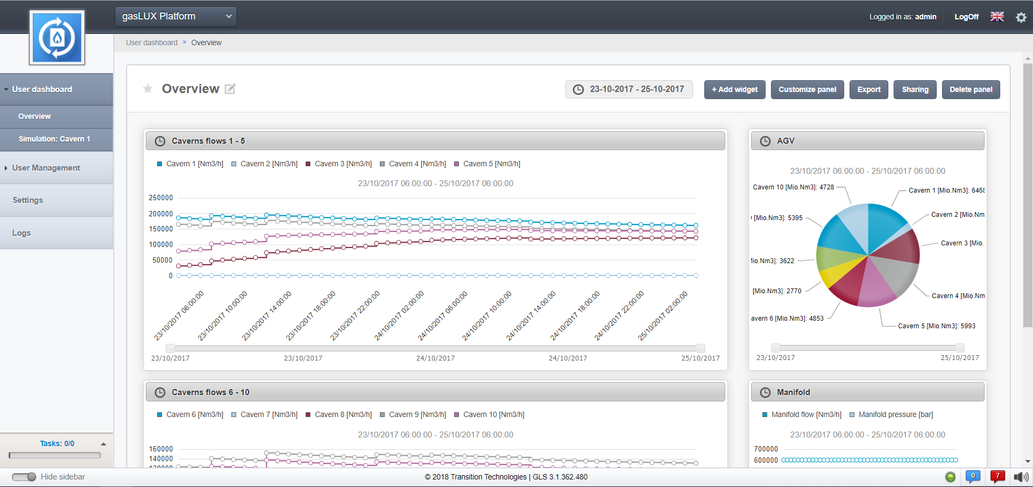Open the blue messages notification icon
The image size is (1033, 487).
973,476
